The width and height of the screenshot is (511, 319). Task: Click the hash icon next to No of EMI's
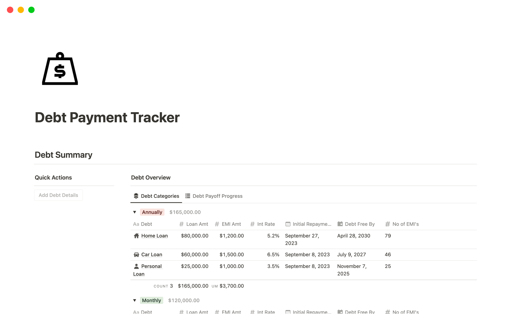pos(388,224)
